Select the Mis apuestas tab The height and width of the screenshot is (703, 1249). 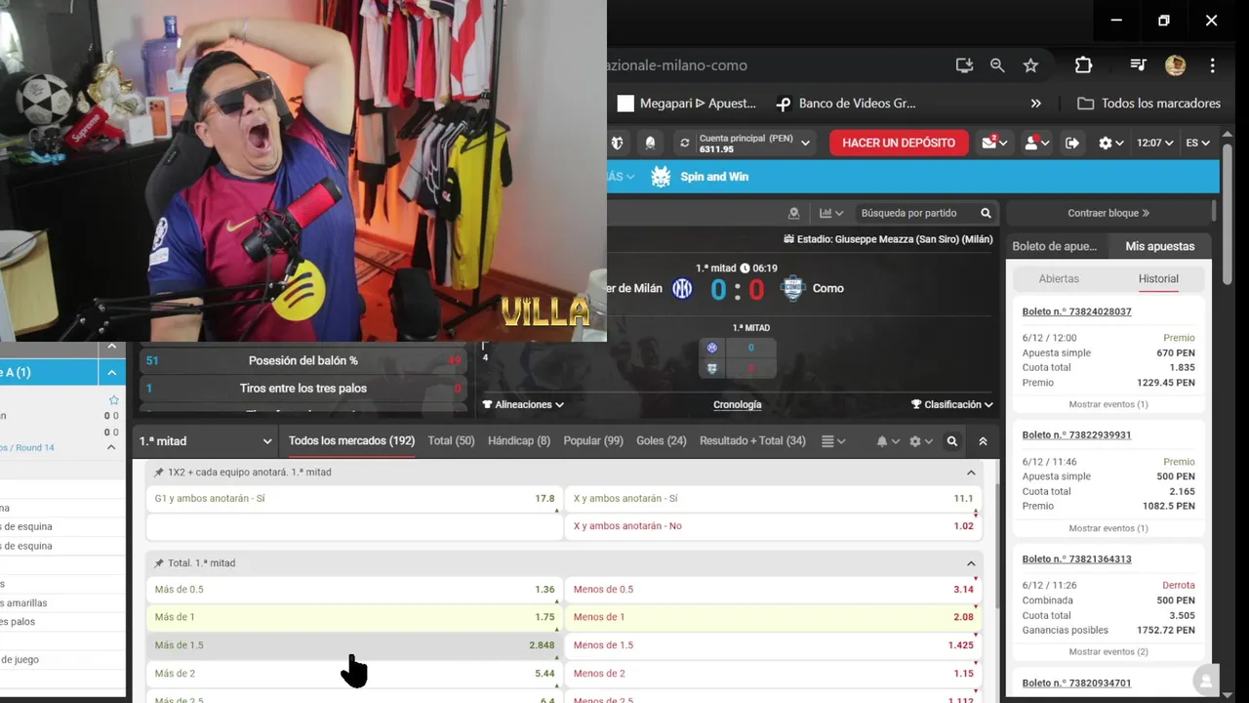coord(1159,246)
